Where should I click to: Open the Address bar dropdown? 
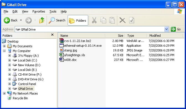[x=166, y=29]
